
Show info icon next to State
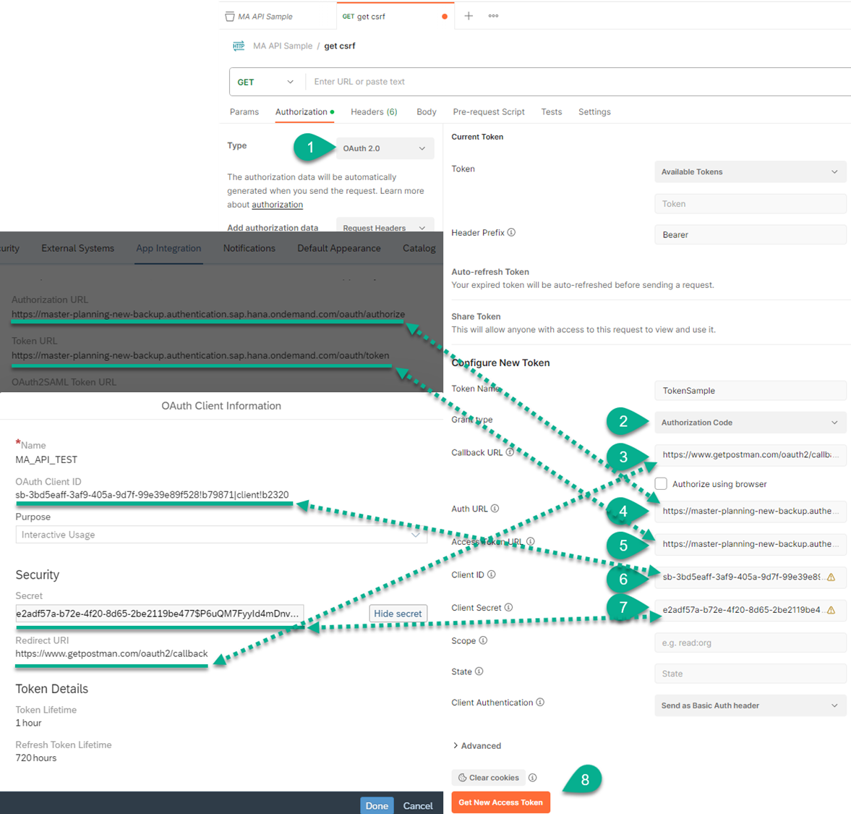tap(479, 671)
